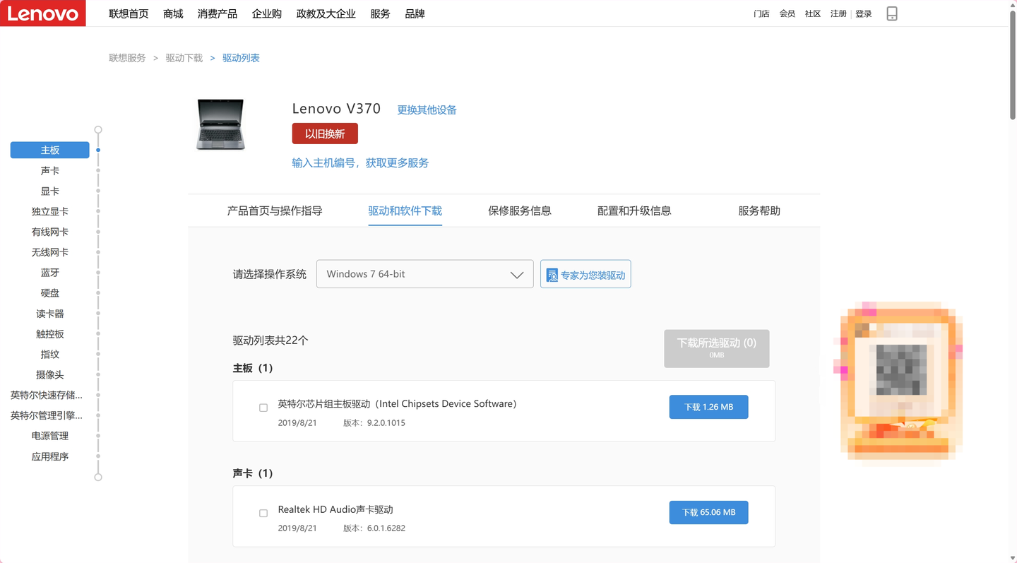The height and width of the screenshot is (563, 1017).
Task: Jump to 指纹 category
Action: [x=50, y=354]
